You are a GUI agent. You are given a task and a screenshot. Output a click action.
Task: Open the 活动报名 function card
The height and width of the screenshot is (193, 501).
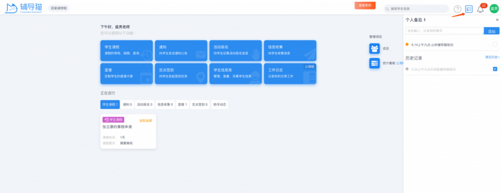[236, 51]
